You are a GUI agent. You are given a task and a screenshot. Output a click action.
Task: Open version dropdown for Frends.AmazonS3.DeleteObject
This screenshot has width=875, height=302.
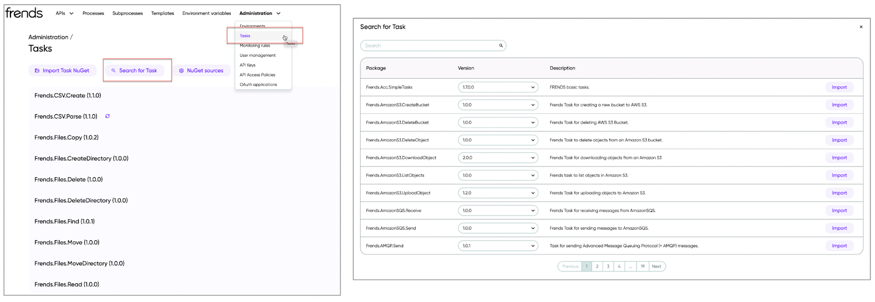[x=498, y=140]
